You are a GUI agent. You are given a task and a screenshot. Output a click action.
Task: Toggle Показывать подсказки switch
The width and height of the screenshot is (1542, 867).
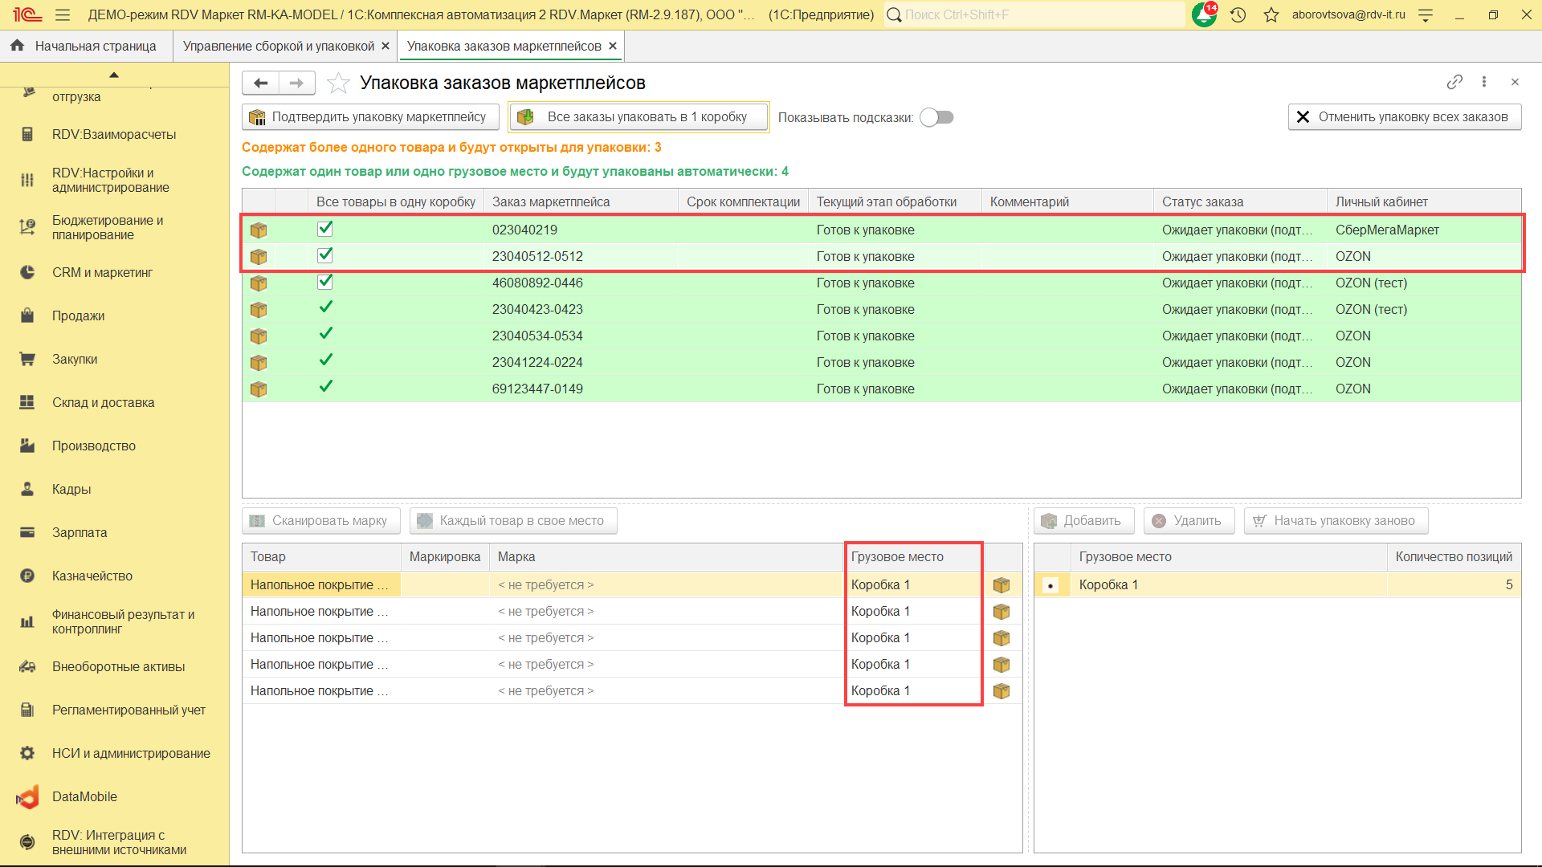[936, 117]
